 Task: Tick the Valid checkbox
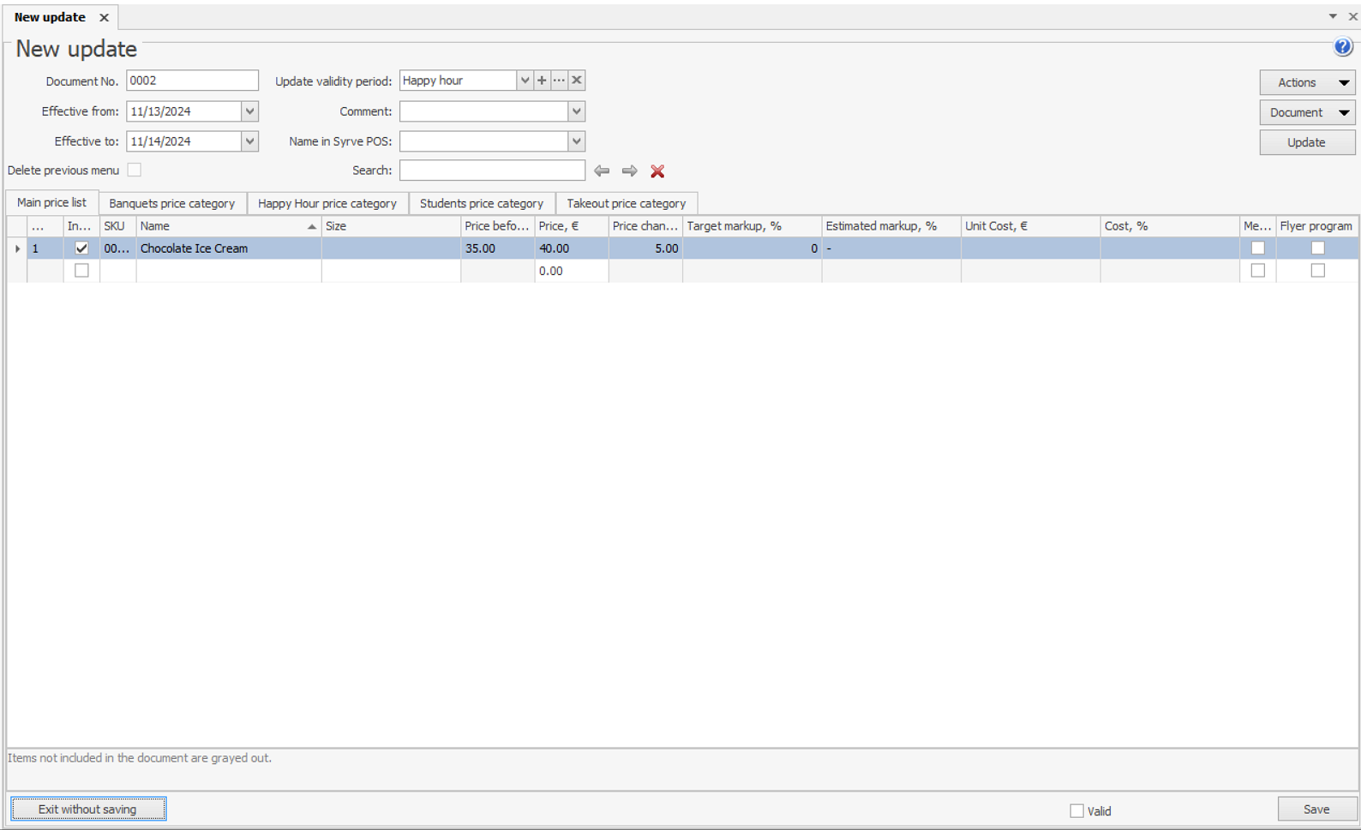pos(1076,810)
